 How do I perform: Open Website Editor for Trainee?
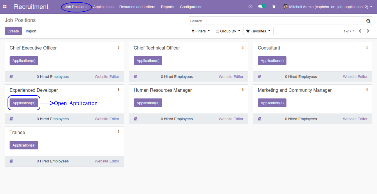pos(107,161)
